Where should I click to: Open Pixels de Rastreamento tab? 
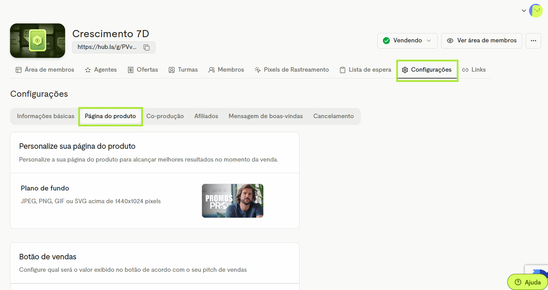point(292,70)
